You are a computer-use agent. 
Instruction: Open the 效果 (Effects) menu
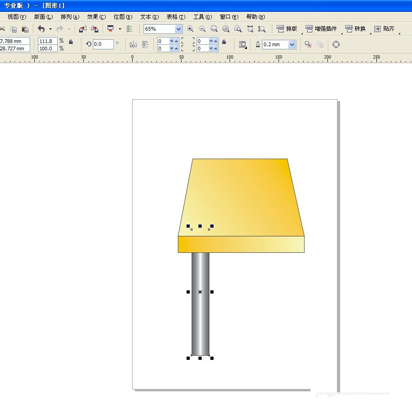[x=96, y=17]
